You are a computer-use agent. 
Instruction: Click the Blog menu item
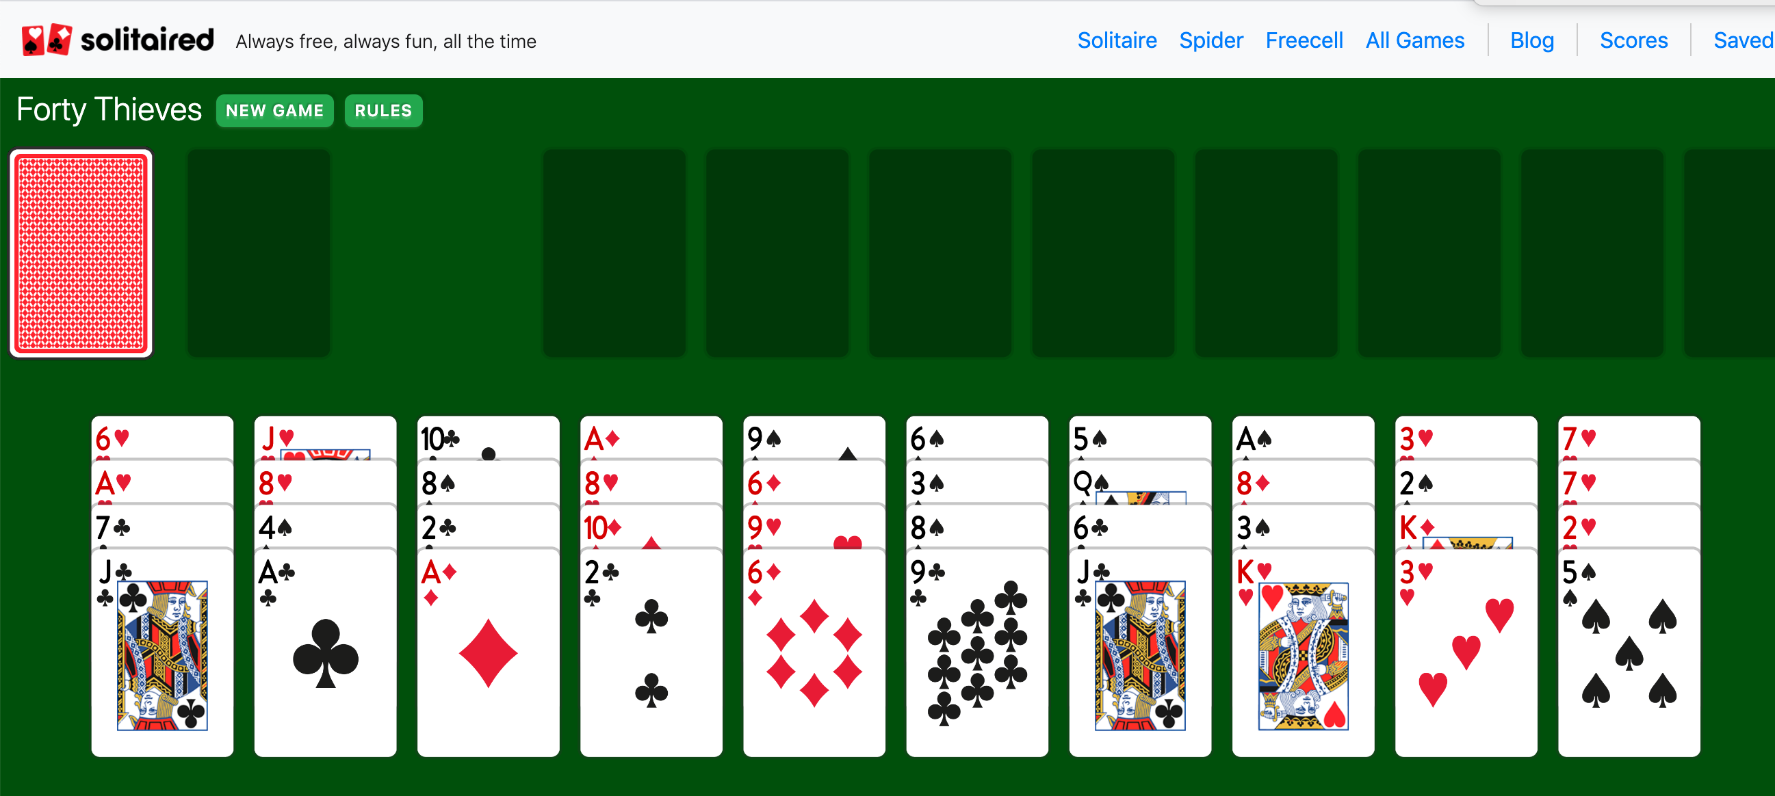click(x=1533, y=41)
